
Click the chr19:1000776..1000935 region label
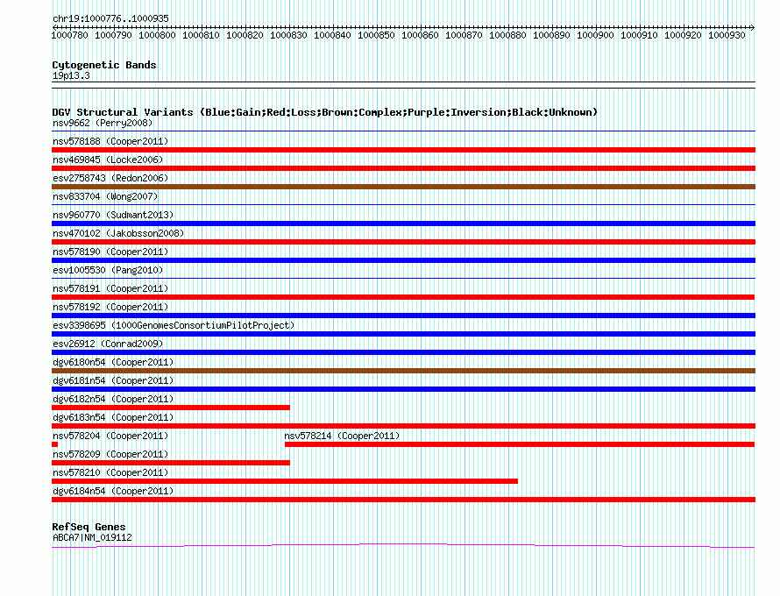tap(110, 18)
